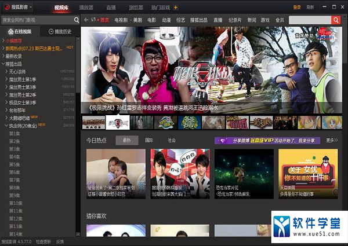Expand 极品女士第3季 entry
Viewport: 348px width, 246px height.
coord(6,102)
